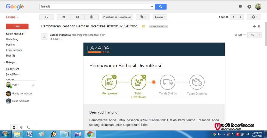Image resolution: width=267 pixels, height=138 pixels.
Task: Remove the Kotak Masuk label
Action: [x=166, y=26]
